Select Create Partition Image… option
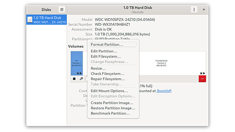235x132 pixels. (x=112, y=103)
